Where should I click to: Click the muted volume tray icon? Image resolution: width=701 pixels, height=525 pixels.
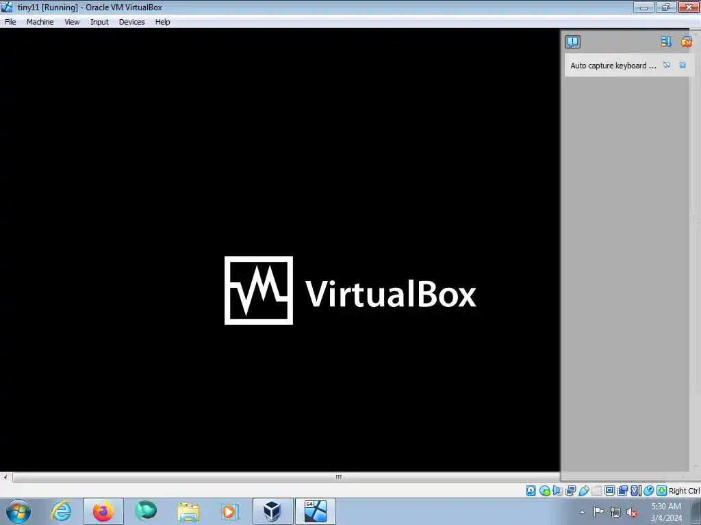tap(632, 512)
